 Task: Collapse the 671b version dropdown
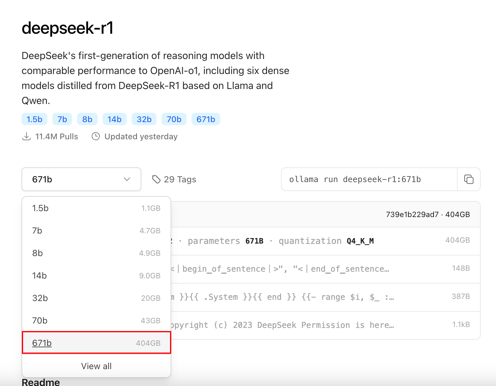pos(81,179)
